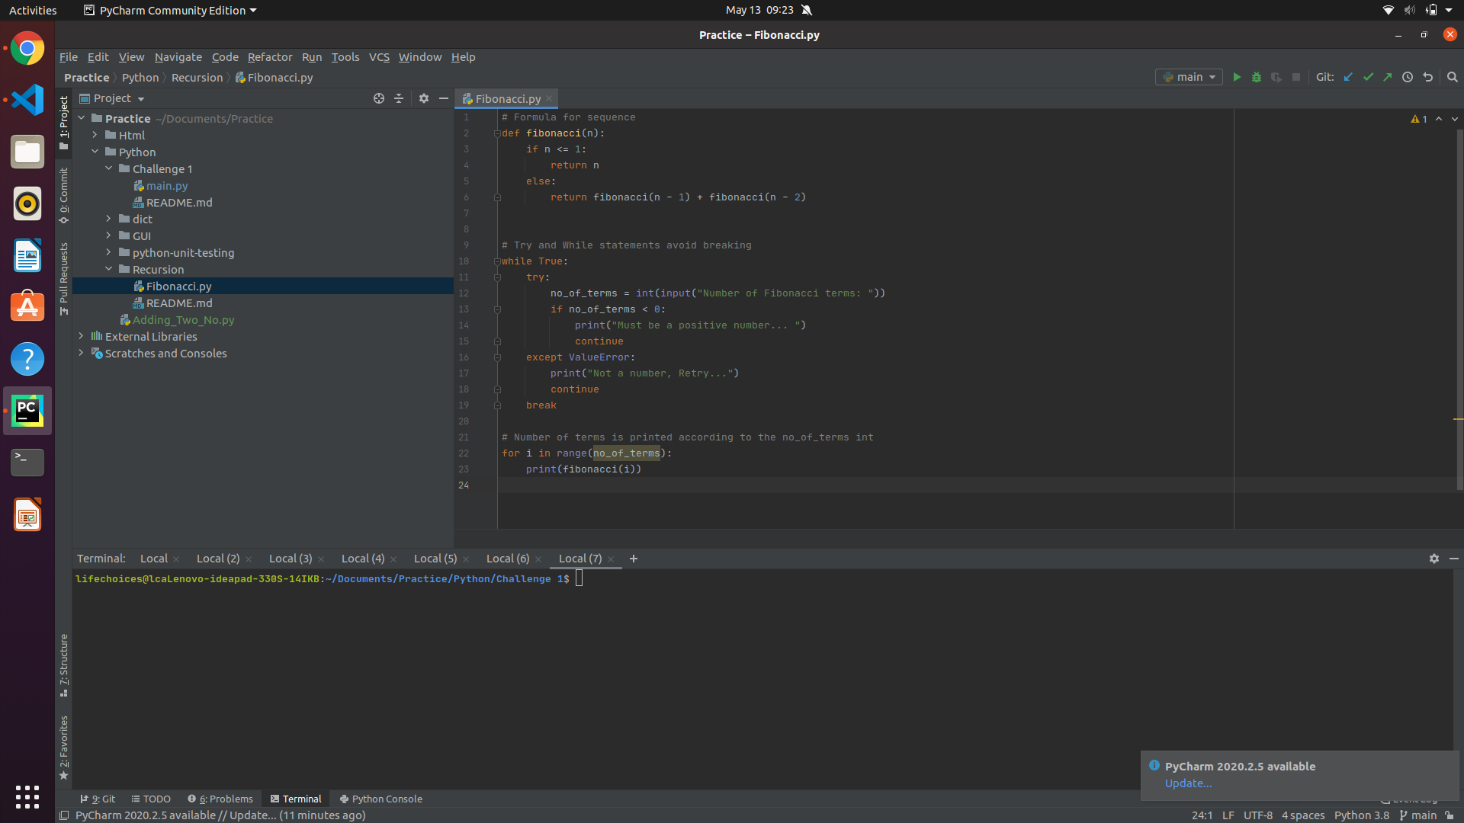
Task: Open the Refactor menu
Action: coord(269,57)
